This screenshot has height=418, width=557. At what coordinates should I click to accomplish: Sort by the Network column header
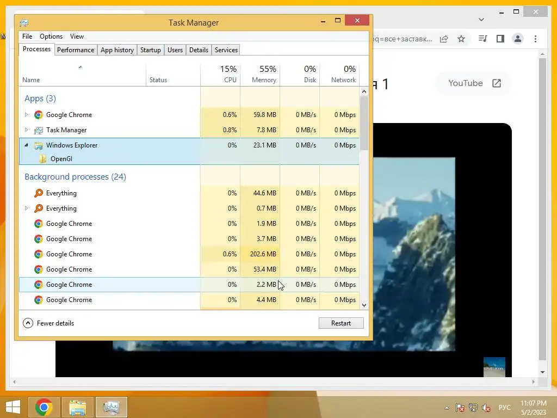pyautogui.click(x=339, y=74)
